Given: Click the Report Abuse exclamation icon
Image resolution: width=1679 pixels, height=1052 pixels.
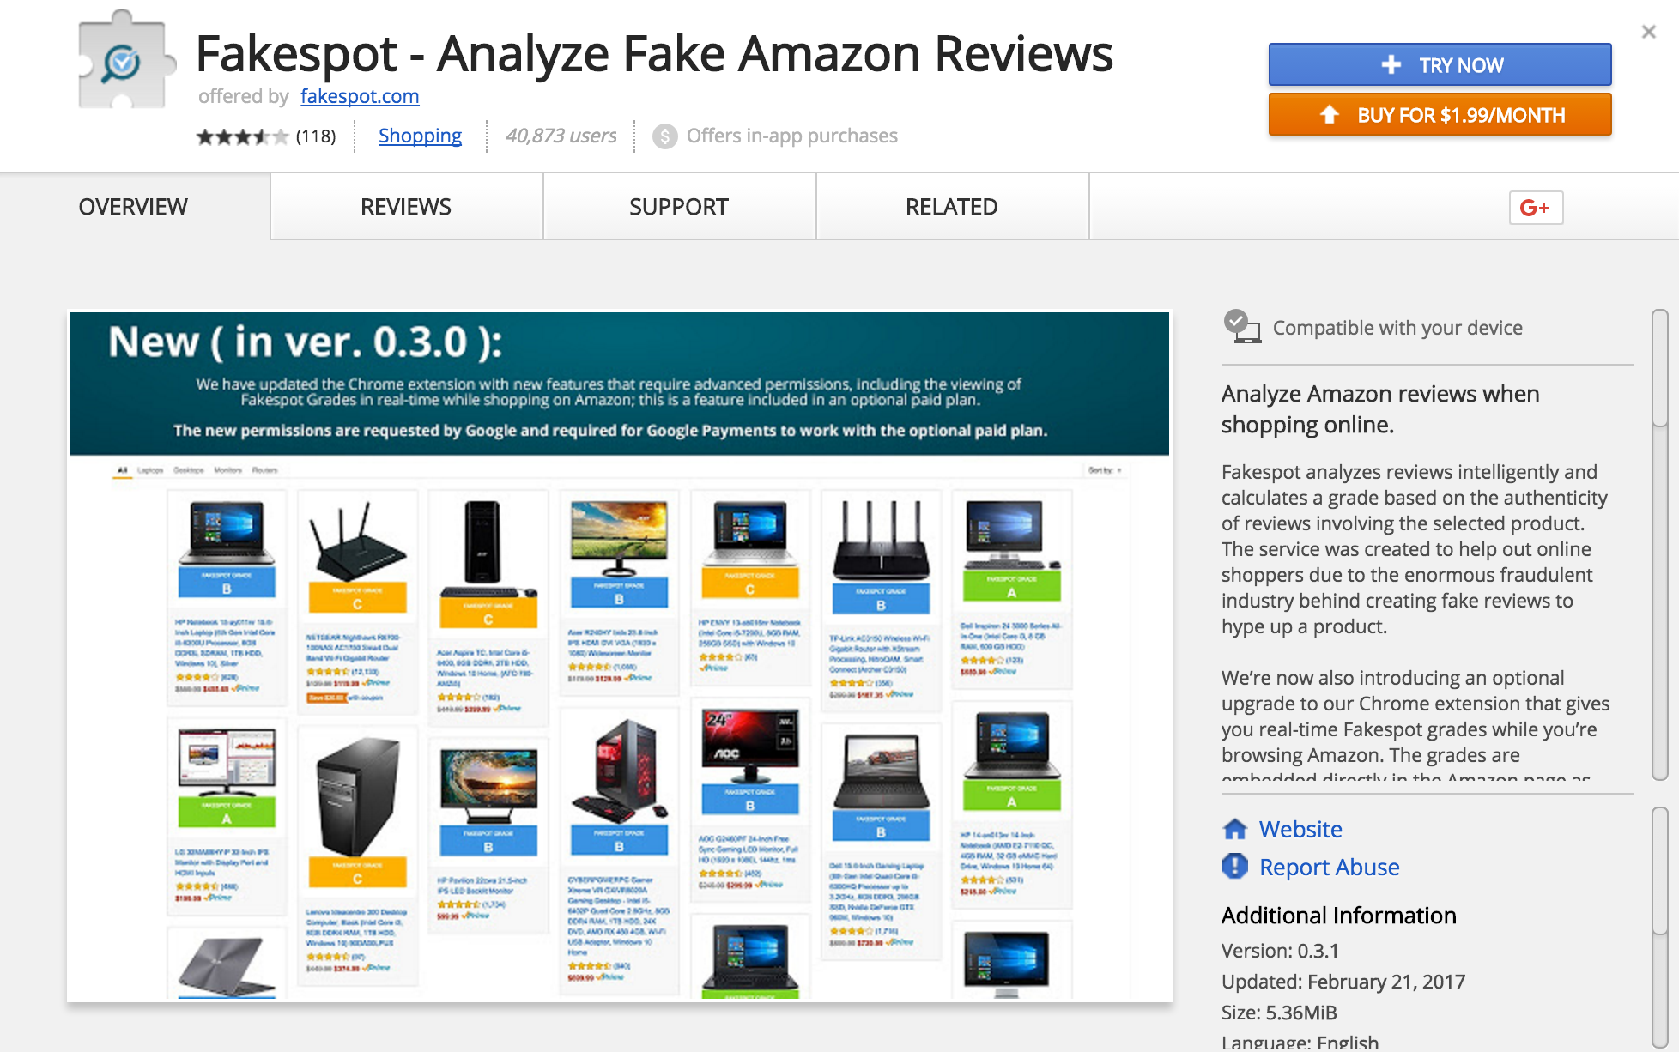Looking at the screenshot, I should coord(1234,867).
